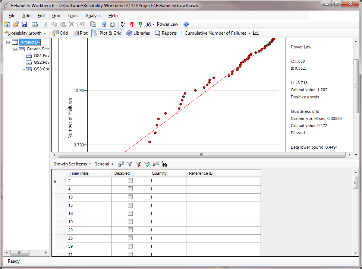Check Disabled box for Time/Trials row 2
This screenshot has width=362, height=269.
(x=130, y=181)
